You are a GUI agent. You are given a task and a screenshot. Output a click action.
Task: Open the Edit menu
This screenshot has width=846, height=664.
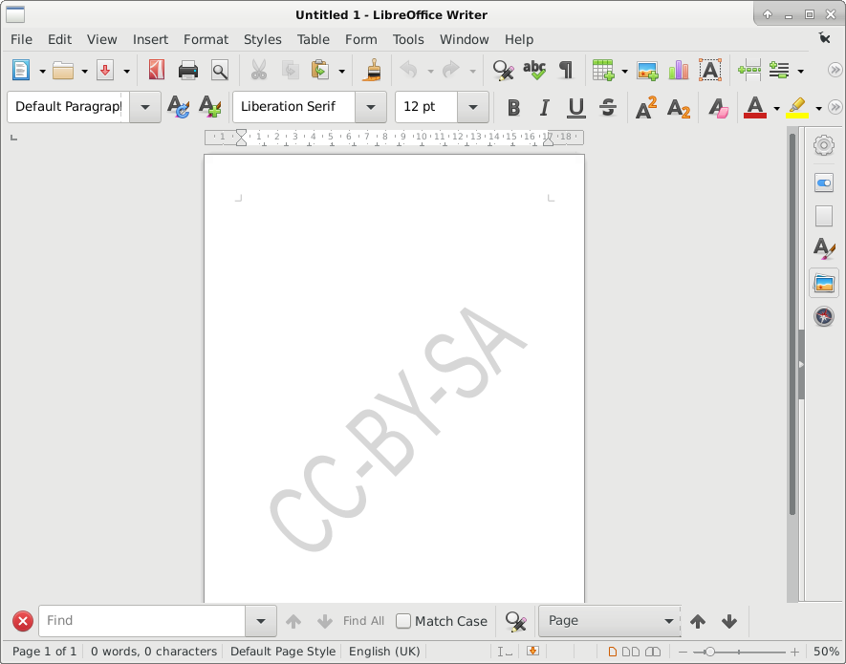coord(59,39)
